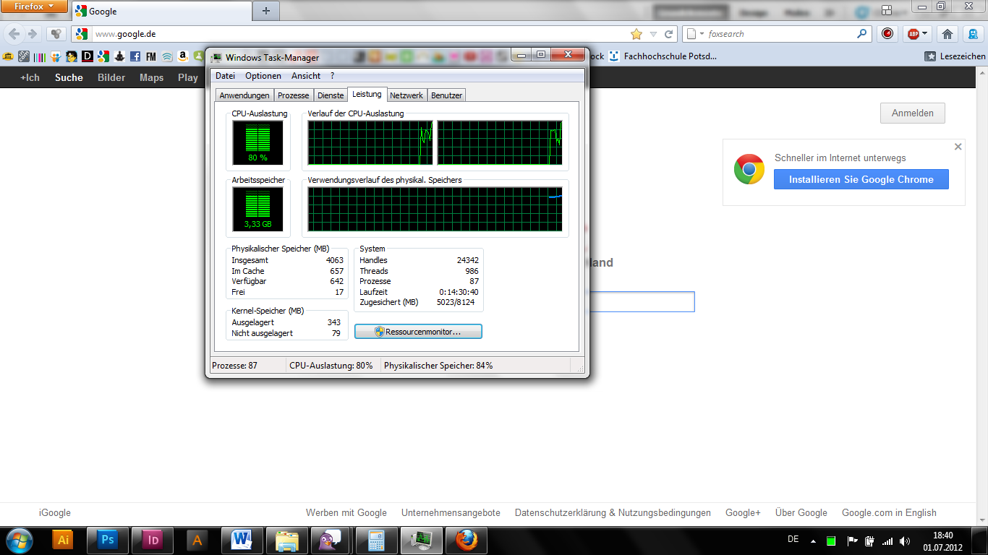Open URL bar history dropdown arrow
Viewport: 988px width, 555px height.
653,34
